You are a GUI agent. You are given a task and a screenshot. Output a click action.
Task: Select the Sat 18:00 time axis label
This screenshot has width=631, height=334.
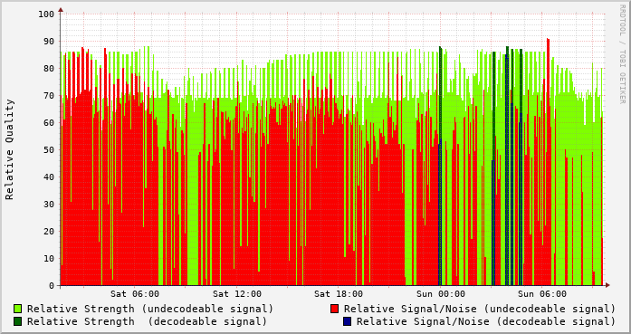(339, 294)
